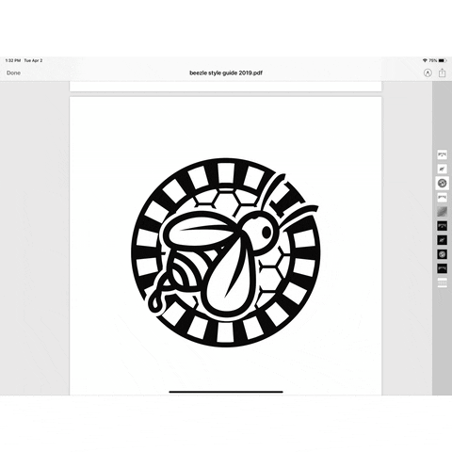The height and width of the screenshot is (452, 452).
Task: Open the Markup pen tool
Action: (x=428, y=73)
